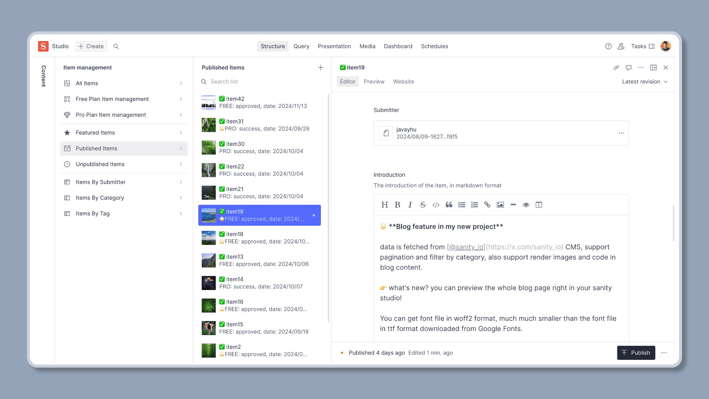This screenshot has height=399, width=709.
Task: Switch to the Preview tab
Action: click(x=374, y=81)
